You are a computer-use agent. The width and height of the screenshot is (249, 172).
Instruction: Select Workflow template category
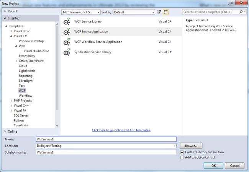pyautogui.click(x=25, y=96)
